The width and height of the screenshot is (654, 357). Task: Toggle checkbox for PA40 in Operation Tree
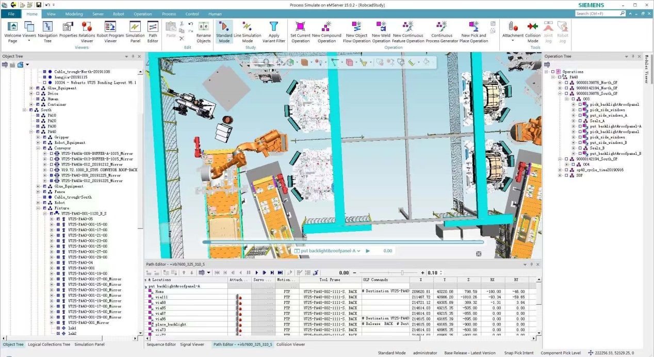pos(560,77)
